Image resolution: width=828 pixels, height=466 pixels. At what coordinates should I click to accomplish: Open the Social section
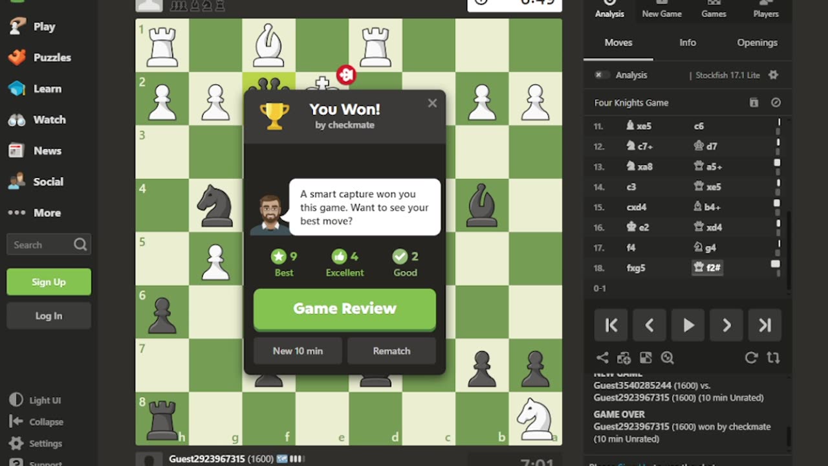36,182
